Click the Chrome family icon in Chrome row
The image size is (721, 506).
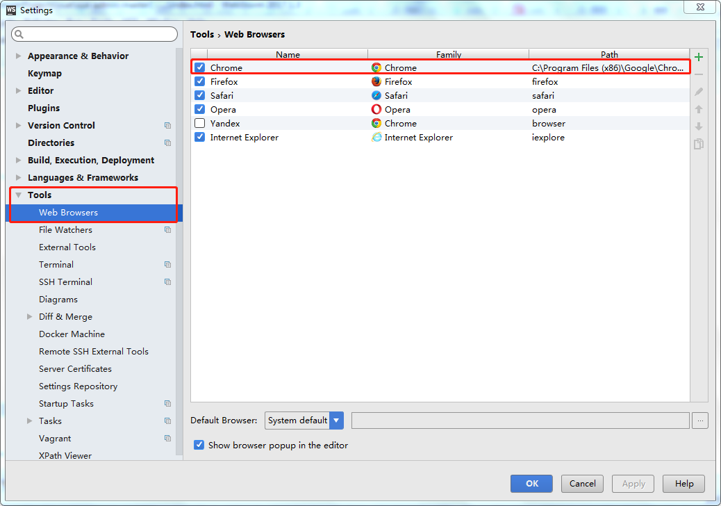(376, 67)
